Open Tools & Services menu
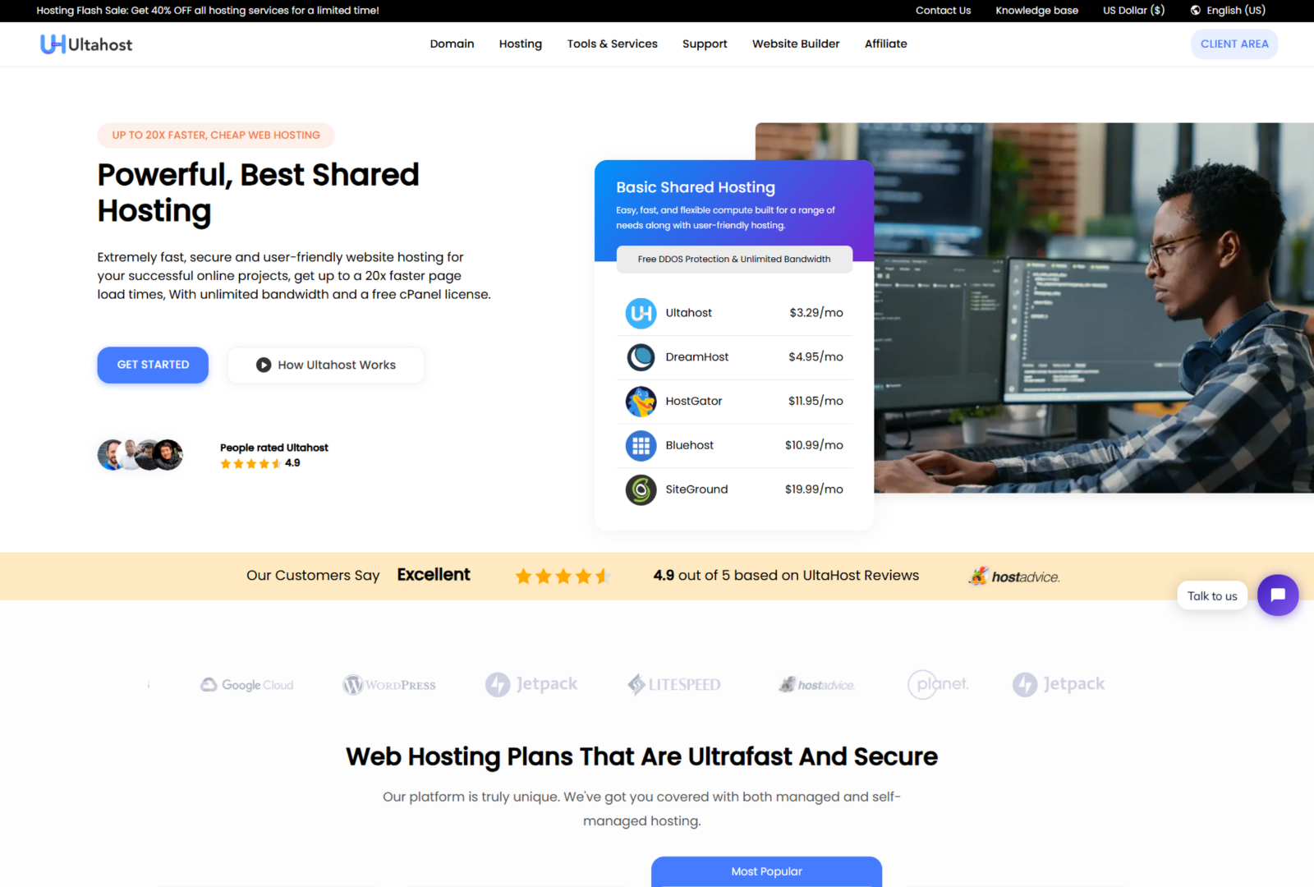Viewport: 1314px width, 887px height. pos(612,44)
